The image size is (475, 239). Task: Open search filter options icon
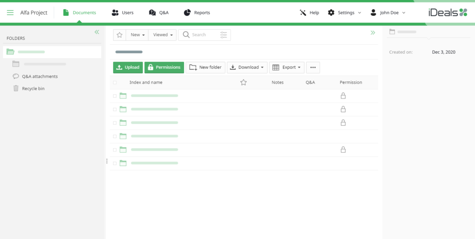click(224, 35)
